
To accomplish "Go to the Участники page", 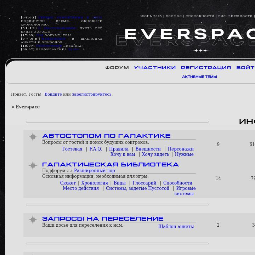I will [x=155, y=68].
